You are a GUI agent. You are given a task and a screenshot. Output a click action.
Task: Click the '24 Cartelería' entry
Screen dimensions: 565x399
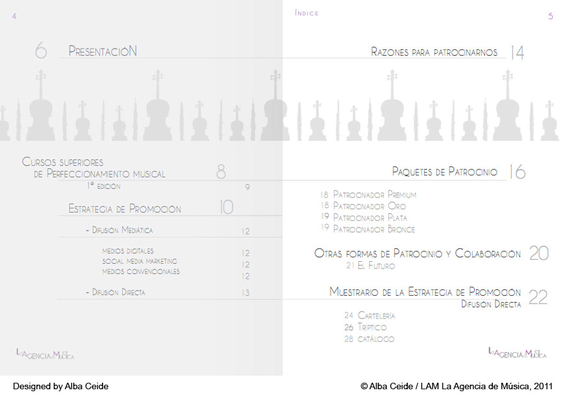click(370, 315)
